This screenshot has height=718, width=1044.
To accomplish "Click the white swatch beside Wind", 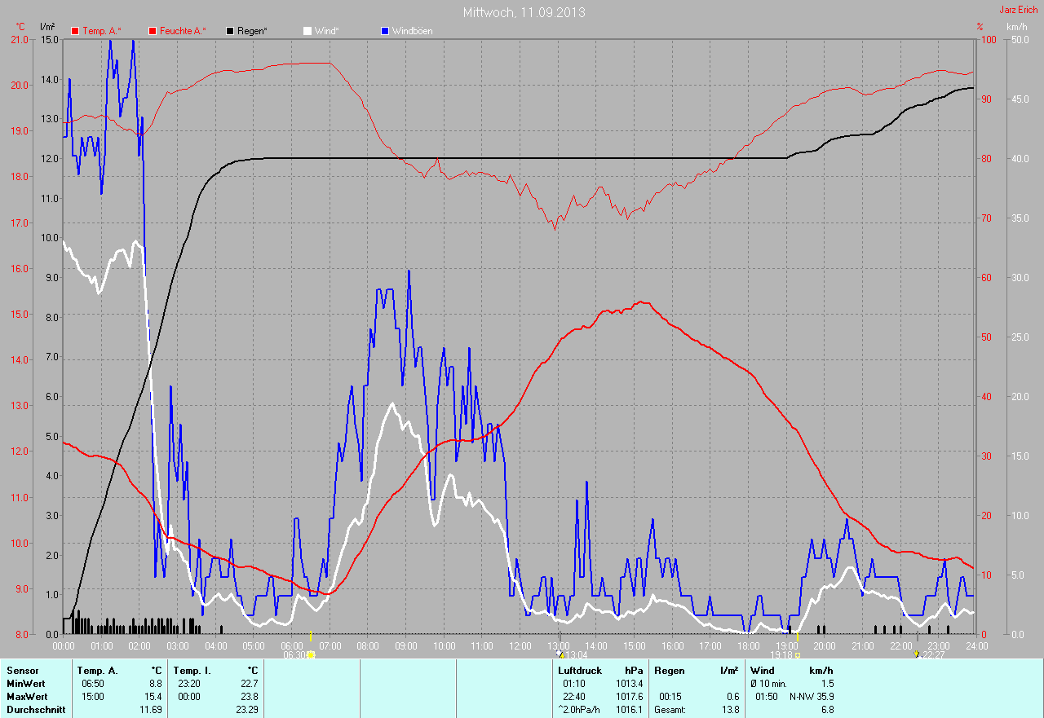I will coord(307,31).
